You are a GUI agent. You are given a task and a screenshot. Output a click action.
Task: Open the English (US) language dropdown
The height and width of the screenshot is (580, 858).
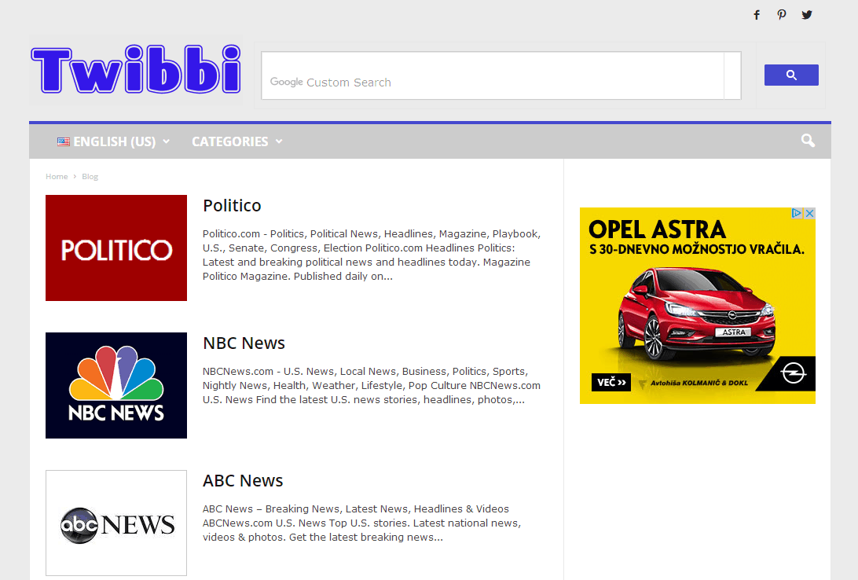coord(114,141)
